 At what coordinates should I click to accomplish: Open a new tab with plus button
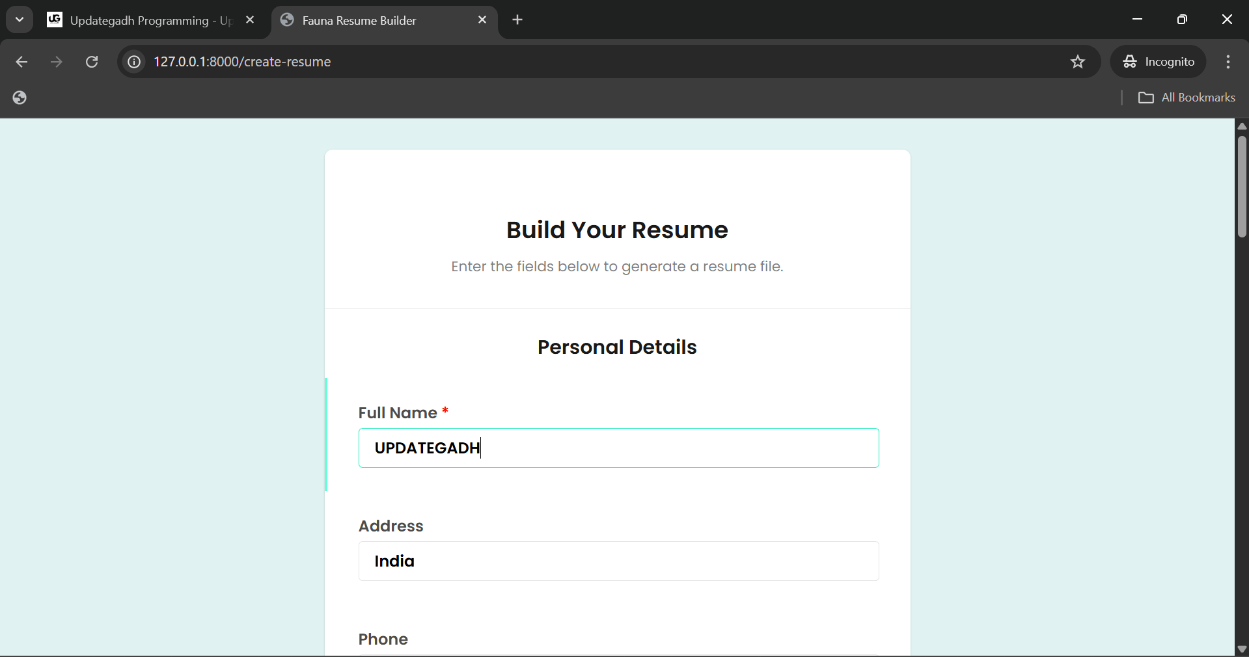(x=517, y=20)
